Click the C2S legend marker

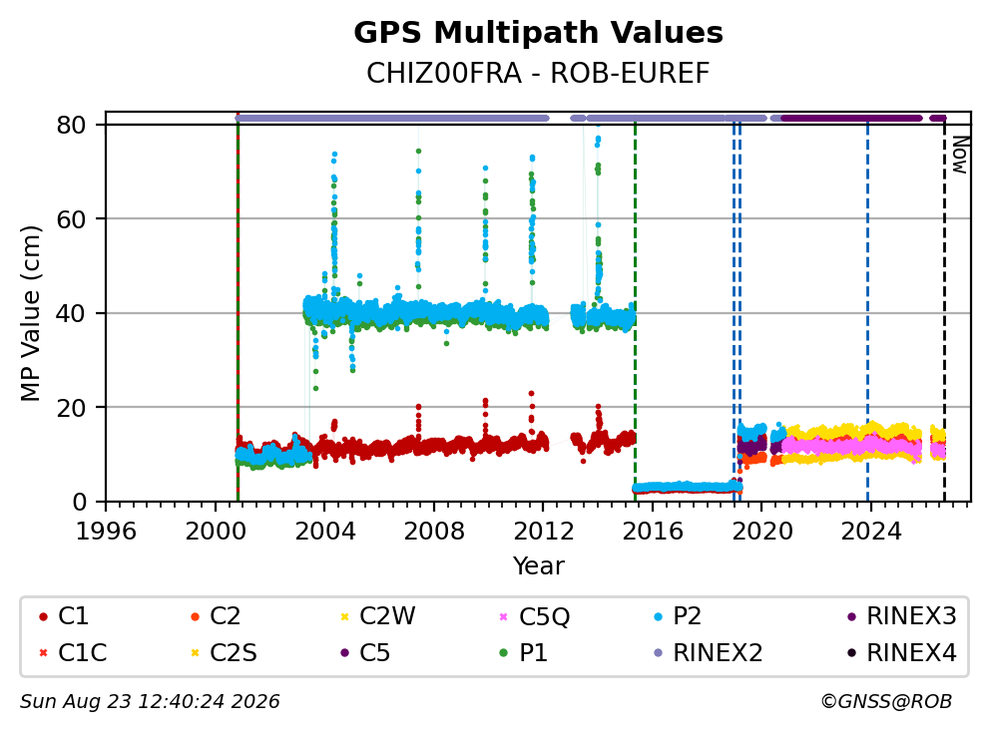tap(195, 652)
